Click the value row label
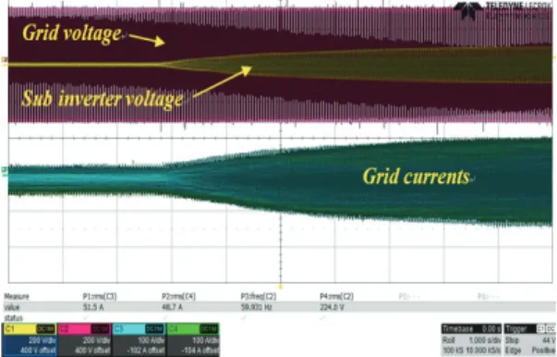 (12, 307)
